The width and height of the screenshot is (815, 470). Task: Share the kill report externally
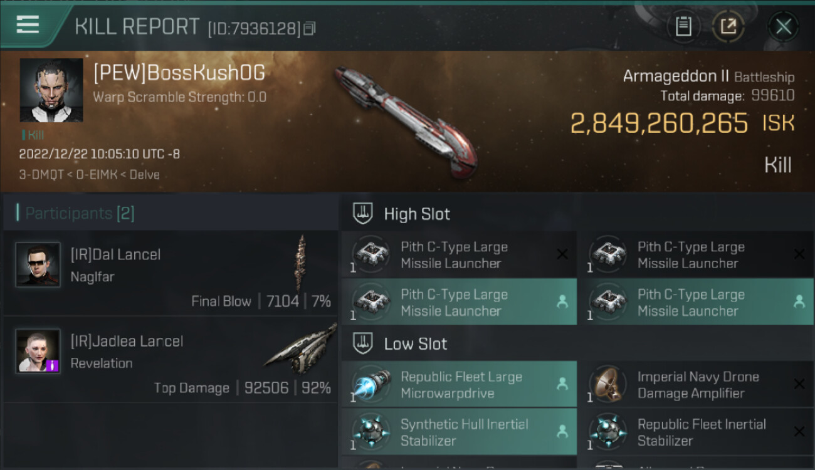[728, 27]
